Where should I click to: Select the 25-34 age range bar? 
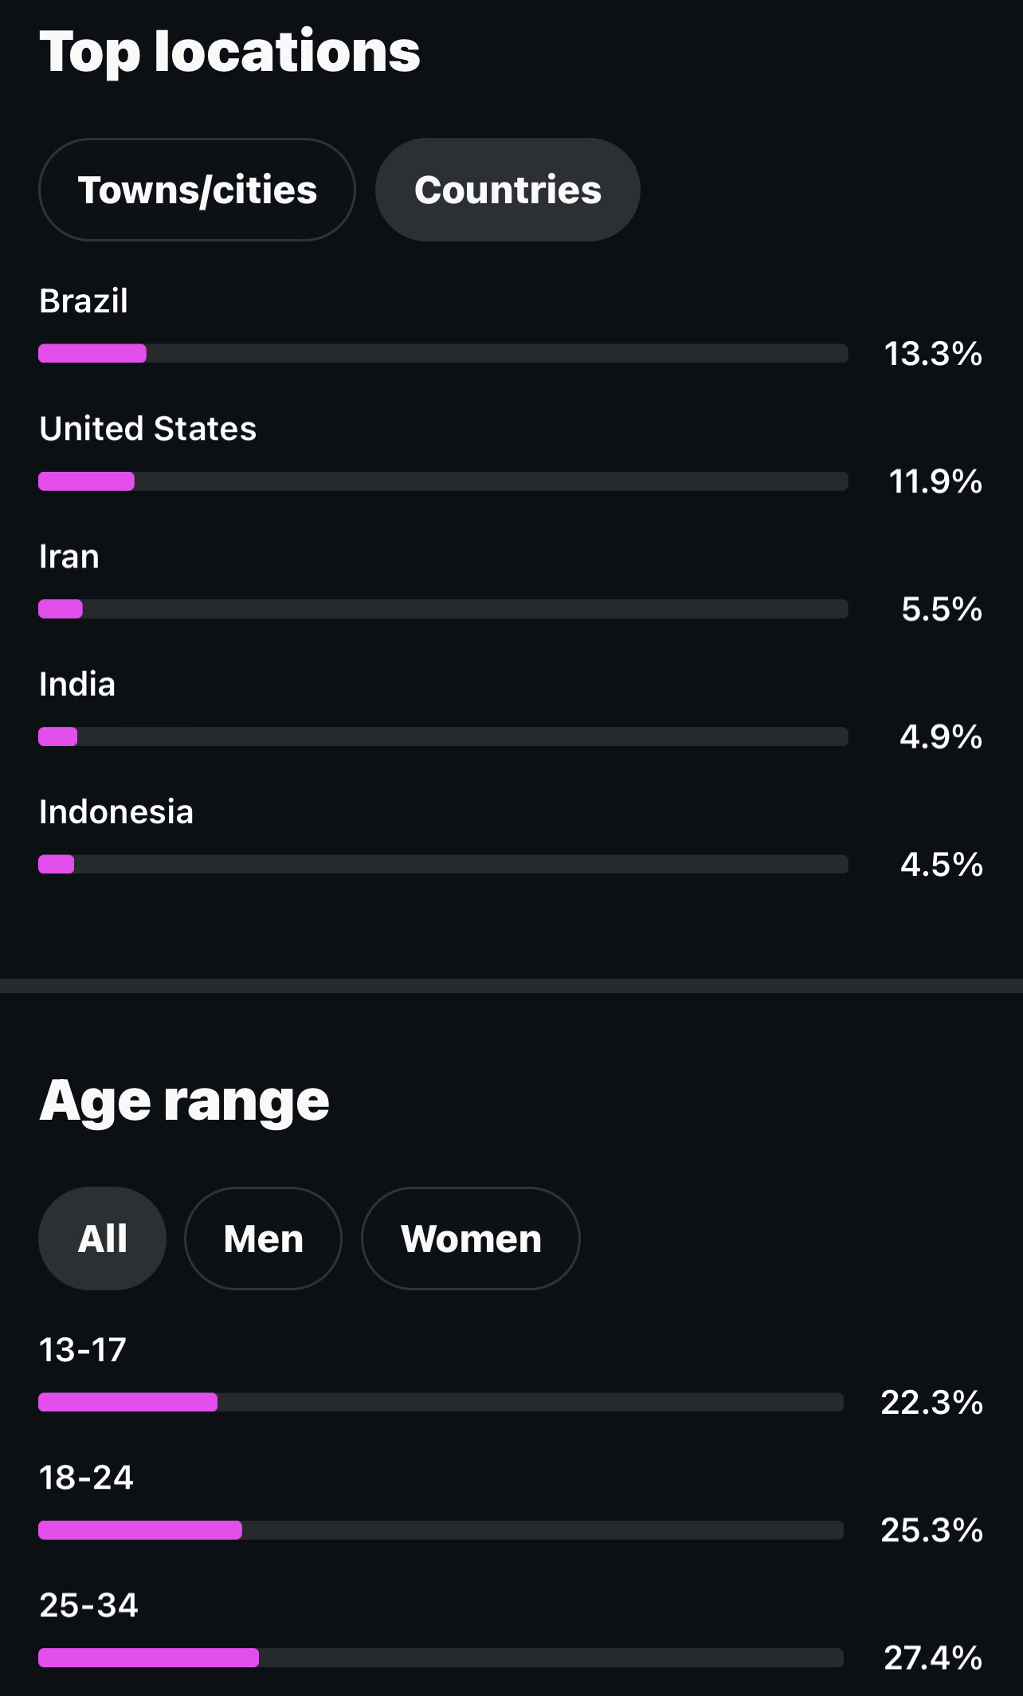coord(441,1658)
